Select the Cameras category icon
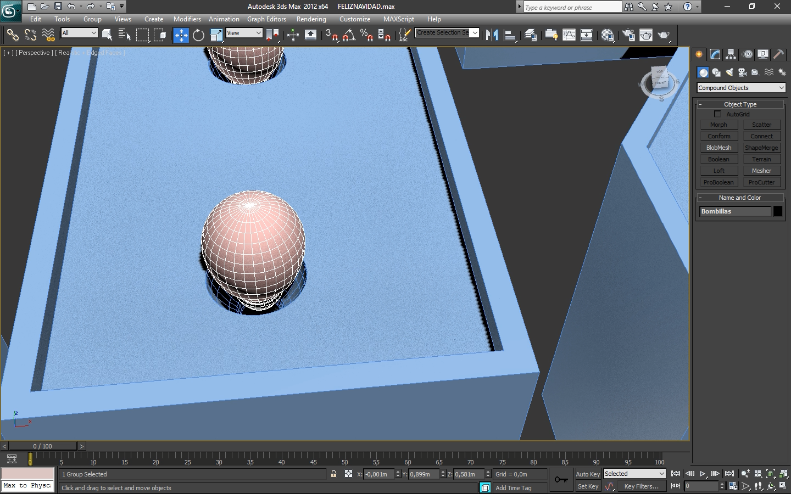 click(742, 72)
